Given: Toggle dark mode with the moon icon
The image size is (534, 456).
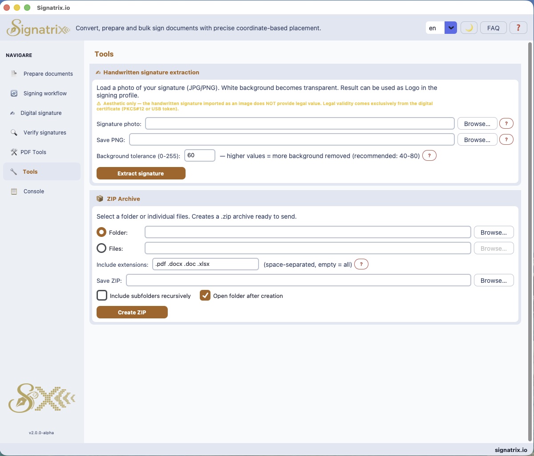Looking at the screenshot, I should click(x=469, y=28).
